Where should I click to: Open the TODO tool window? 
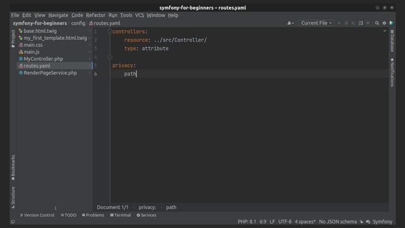pos(68,215)
